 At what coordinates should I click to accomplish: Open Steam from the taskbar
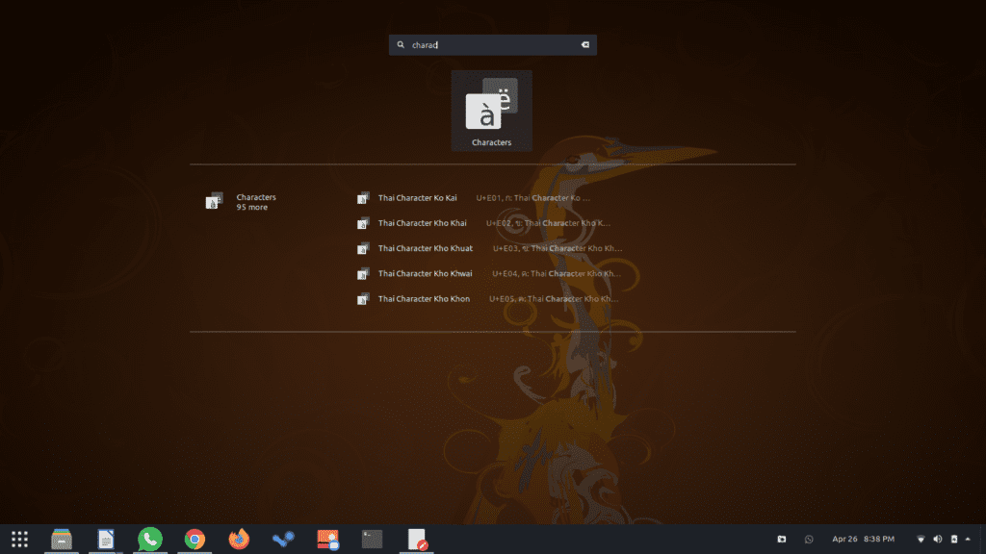coord(283,540)
